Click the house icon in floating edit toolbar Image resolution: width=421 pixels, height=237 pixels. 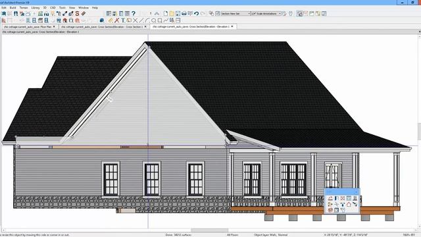pos(349,205)
